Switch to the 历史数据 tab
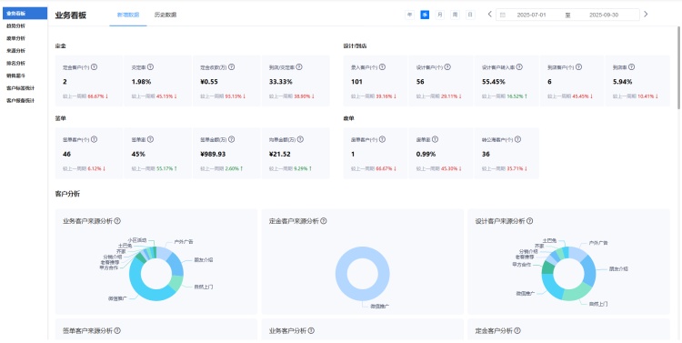 click(165, 15)
